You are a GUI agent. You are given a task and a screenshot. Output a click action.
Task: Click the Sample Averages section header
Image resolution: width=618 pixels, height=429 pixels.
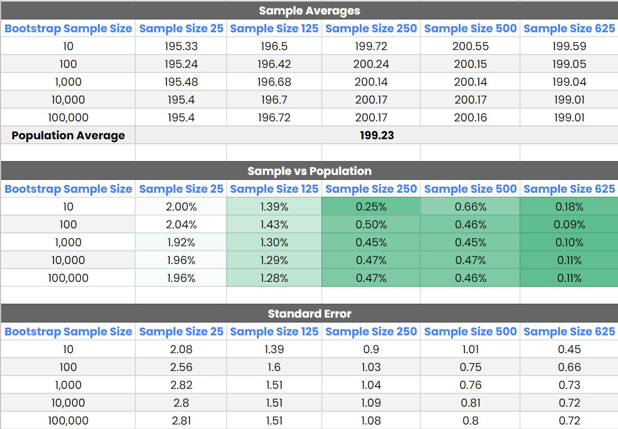click(x=309, y=11)
